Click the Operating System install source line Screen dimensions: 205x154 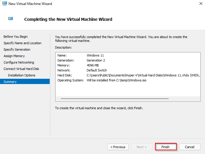[116, 80]
